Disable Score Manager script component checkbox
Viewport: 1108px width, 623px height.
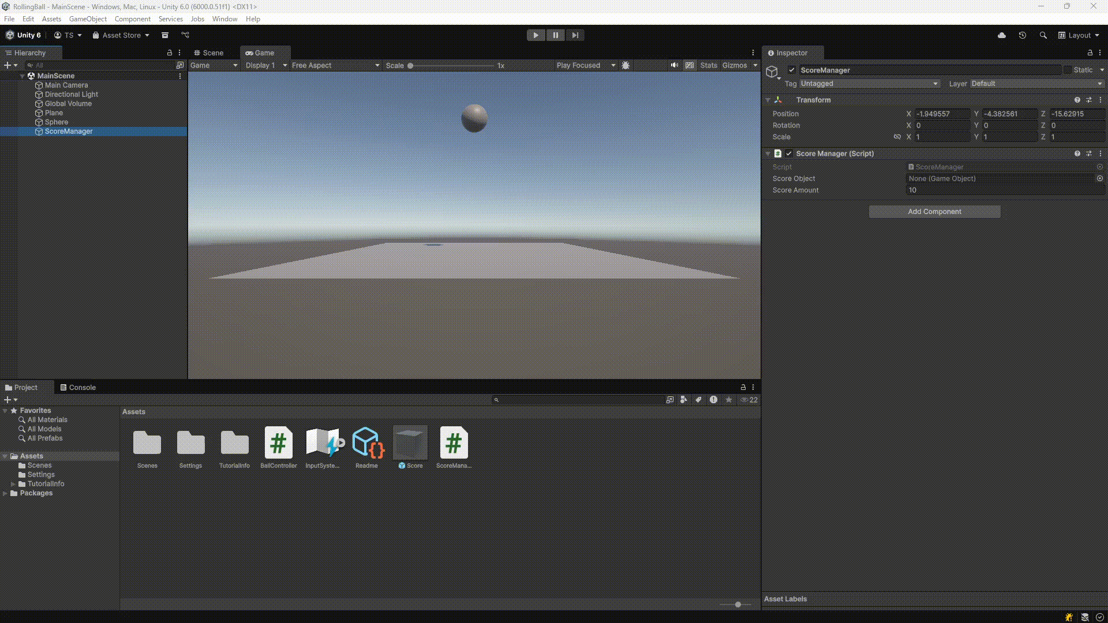[x=789, y=153]
